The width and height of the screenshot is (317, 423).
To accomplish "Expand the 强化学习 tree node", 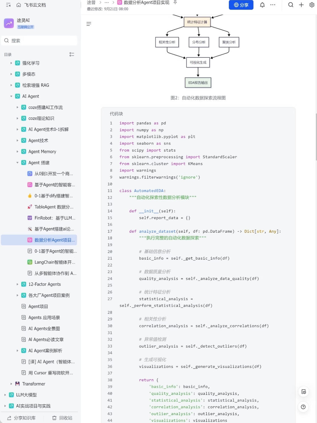I will 11,63.
